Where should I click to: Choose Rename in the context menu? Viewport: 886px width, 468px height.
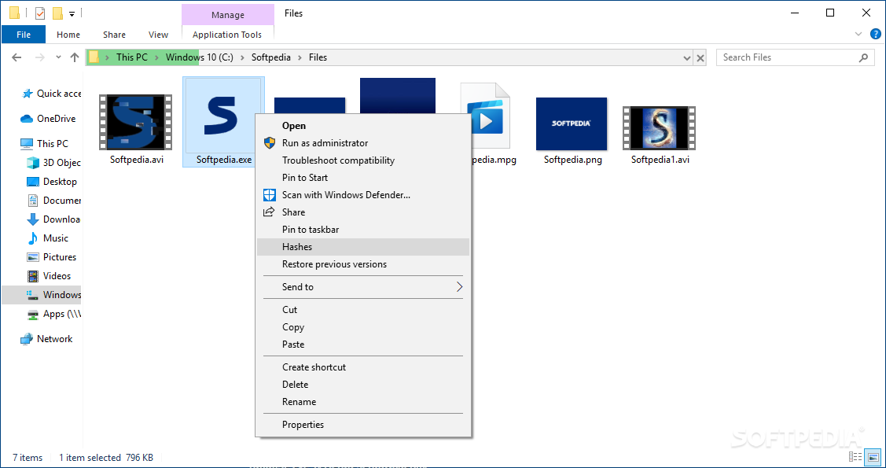(363, 402)
